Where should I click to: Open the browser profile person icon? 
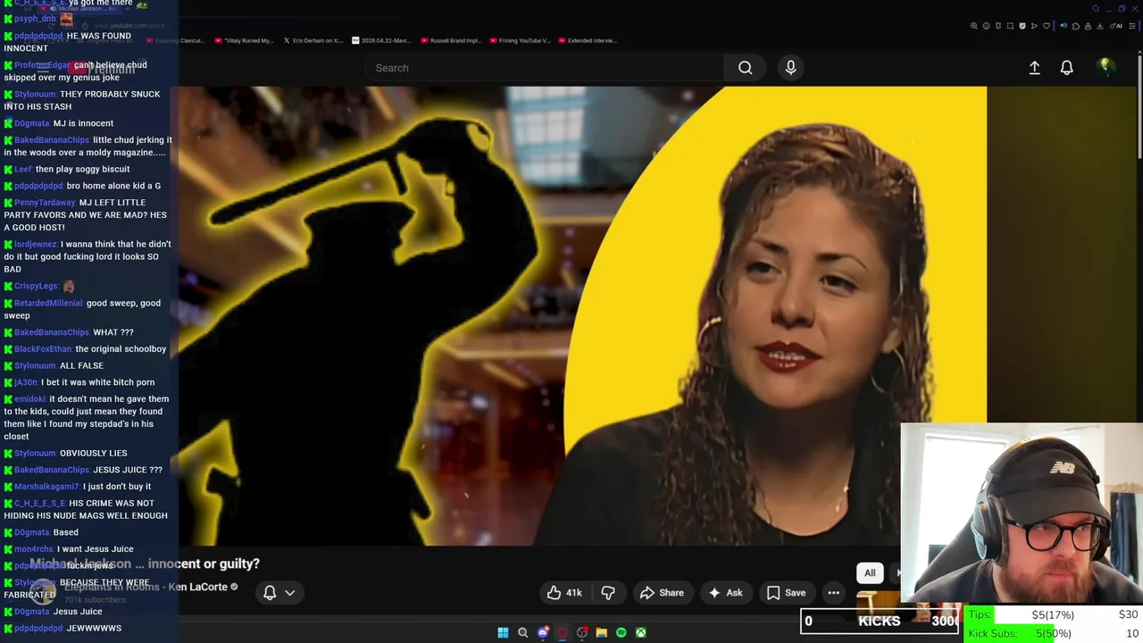1088,26
